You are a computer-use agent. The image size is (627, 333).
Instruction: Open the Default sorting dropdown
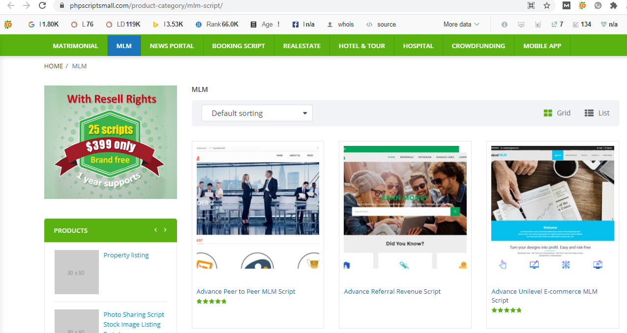pos(257,112)
